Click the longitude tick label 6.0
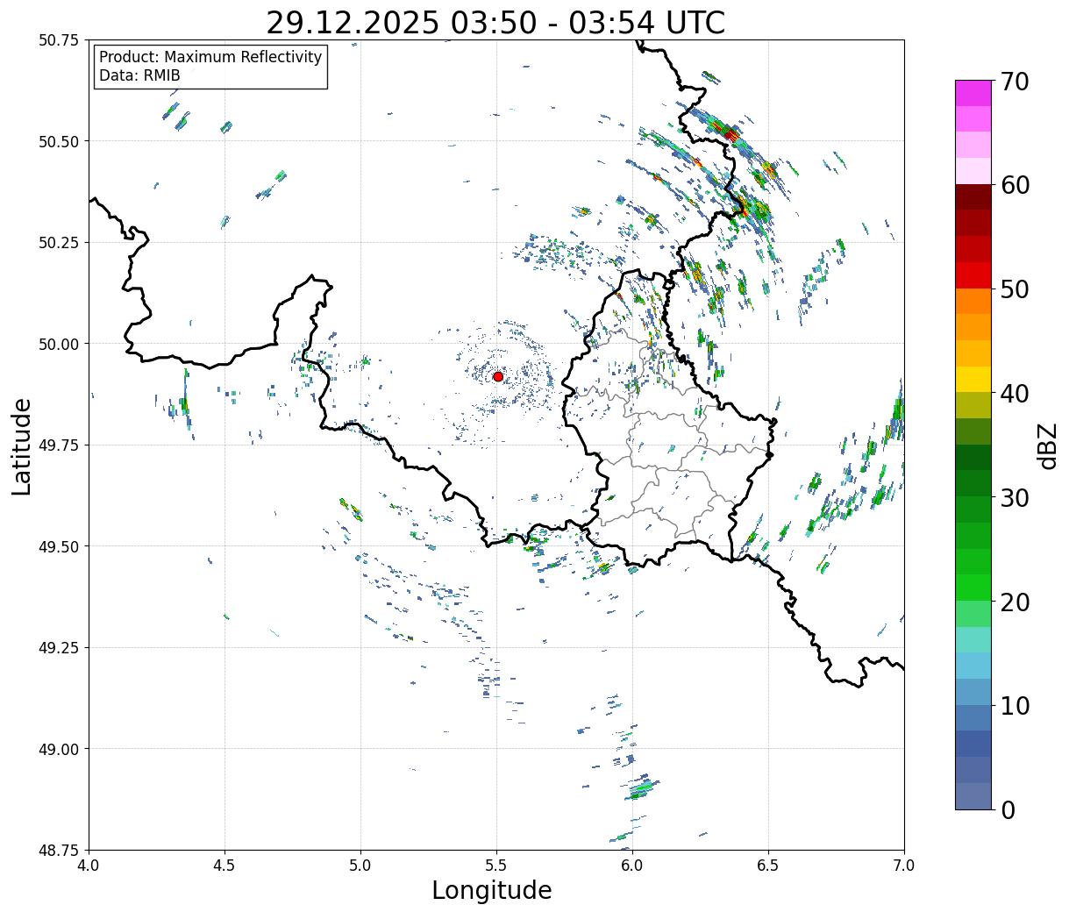 click(x=632, y=866)
